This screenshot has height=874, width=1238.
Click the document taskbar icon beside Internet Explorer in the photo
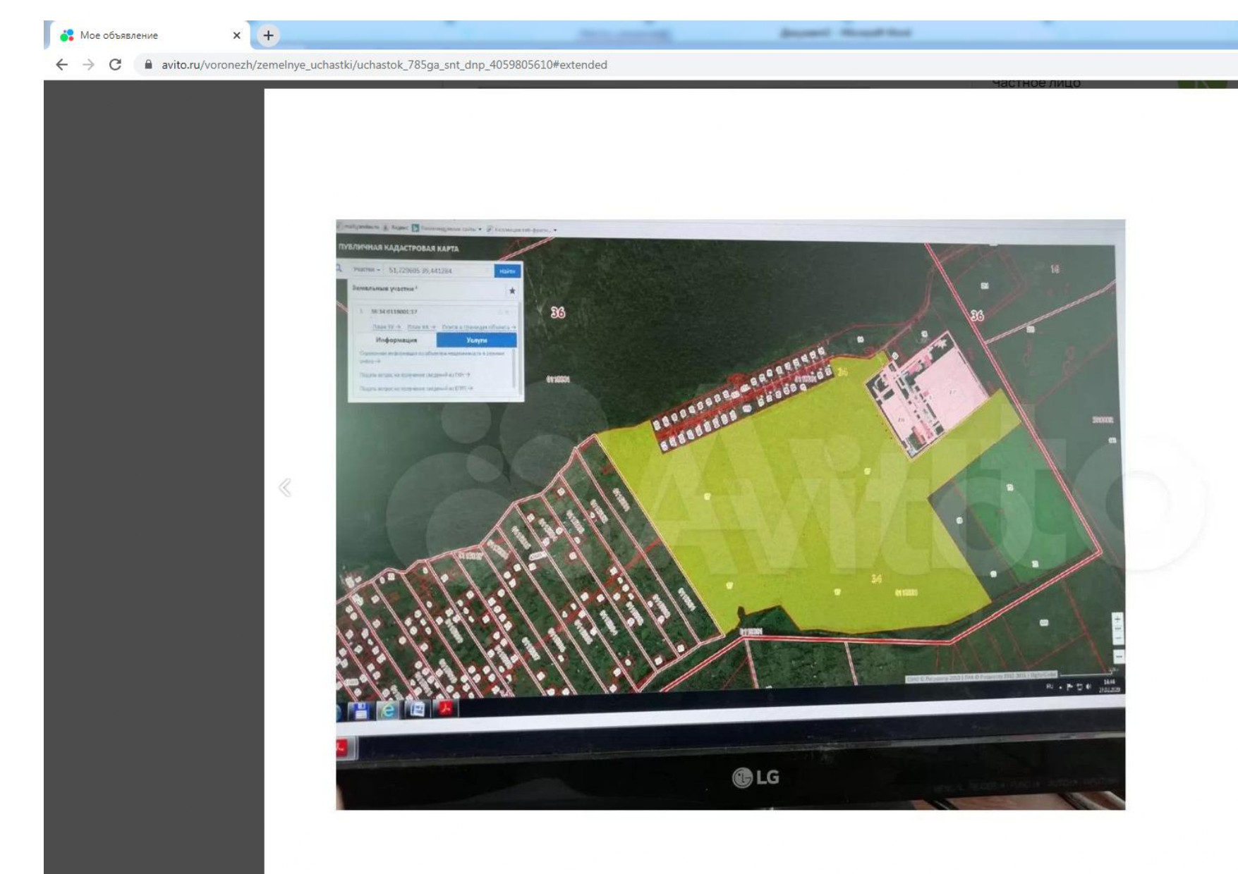[417, 709]
